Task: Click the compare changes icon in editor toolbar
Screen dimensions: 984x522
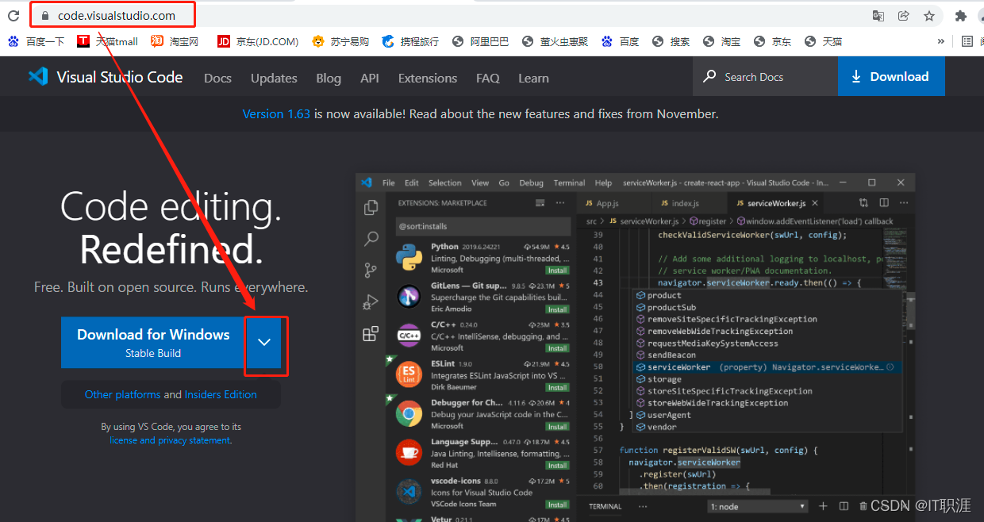Action: (x=863, y=203)
